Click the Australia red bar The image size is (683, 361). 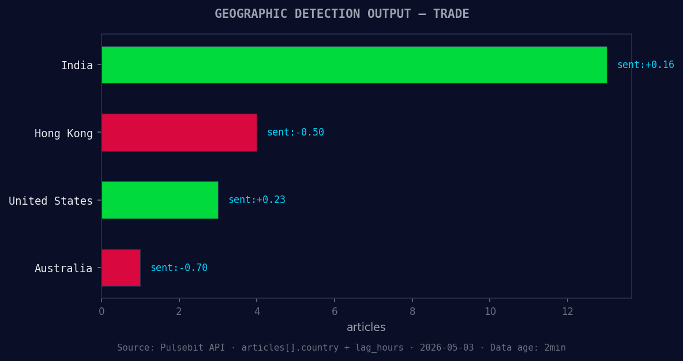coord(121,268)
